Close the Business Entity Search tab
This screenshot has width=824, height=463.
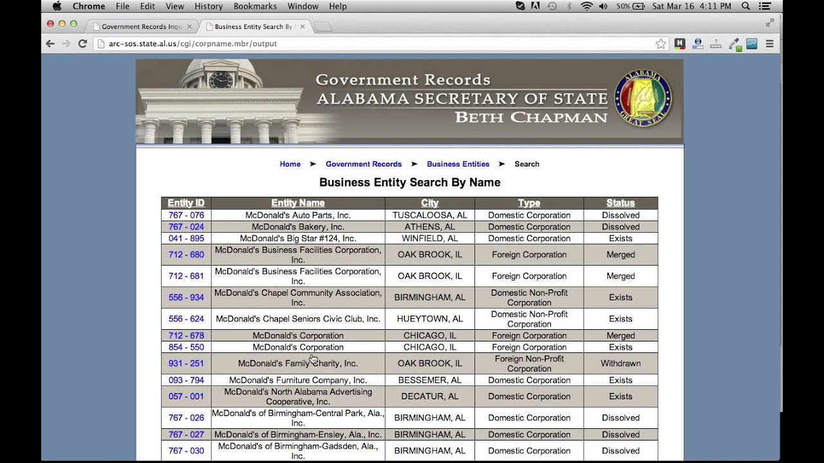click(303, 27)
